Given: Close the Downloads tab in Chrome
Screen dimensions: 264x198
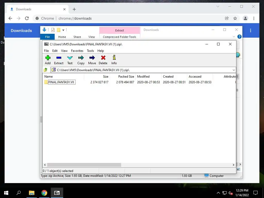Looking at the screenshot, I should pos(64,9).
